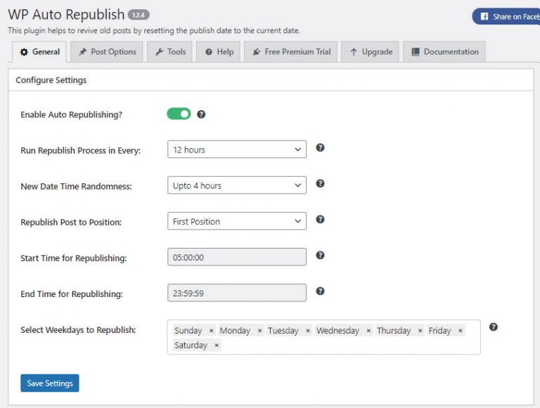
Task: Toggle Enable Auto Republishing switch
Action: [x=179, y=114]
